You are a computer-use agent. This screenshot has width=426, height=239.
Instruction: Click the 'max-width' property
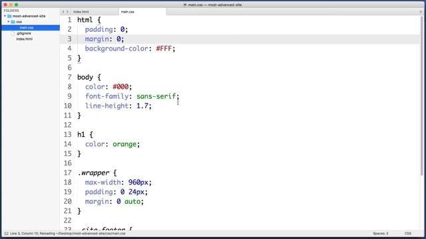[103, 183]
